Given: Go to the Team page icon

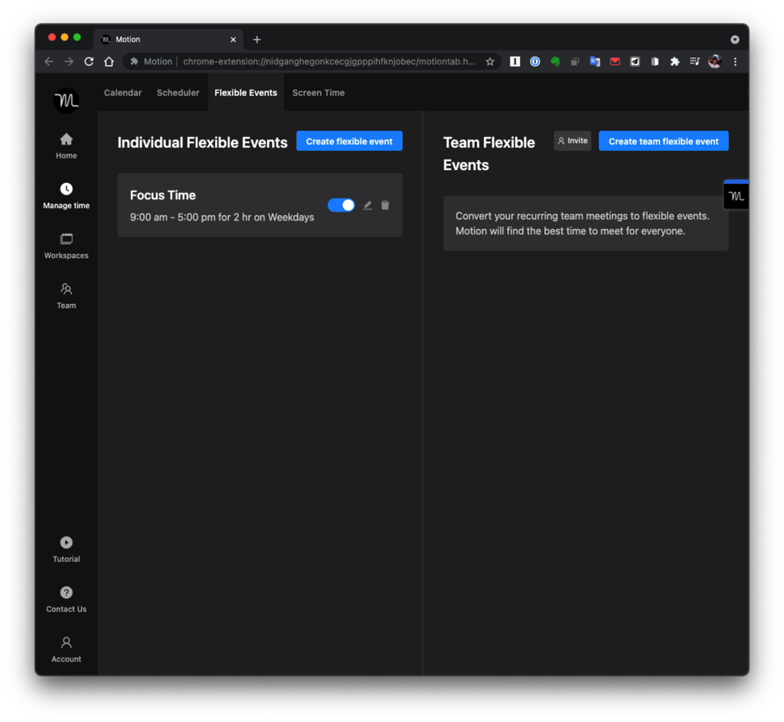Looking at the screenshot, I should (x=67, y=289).
